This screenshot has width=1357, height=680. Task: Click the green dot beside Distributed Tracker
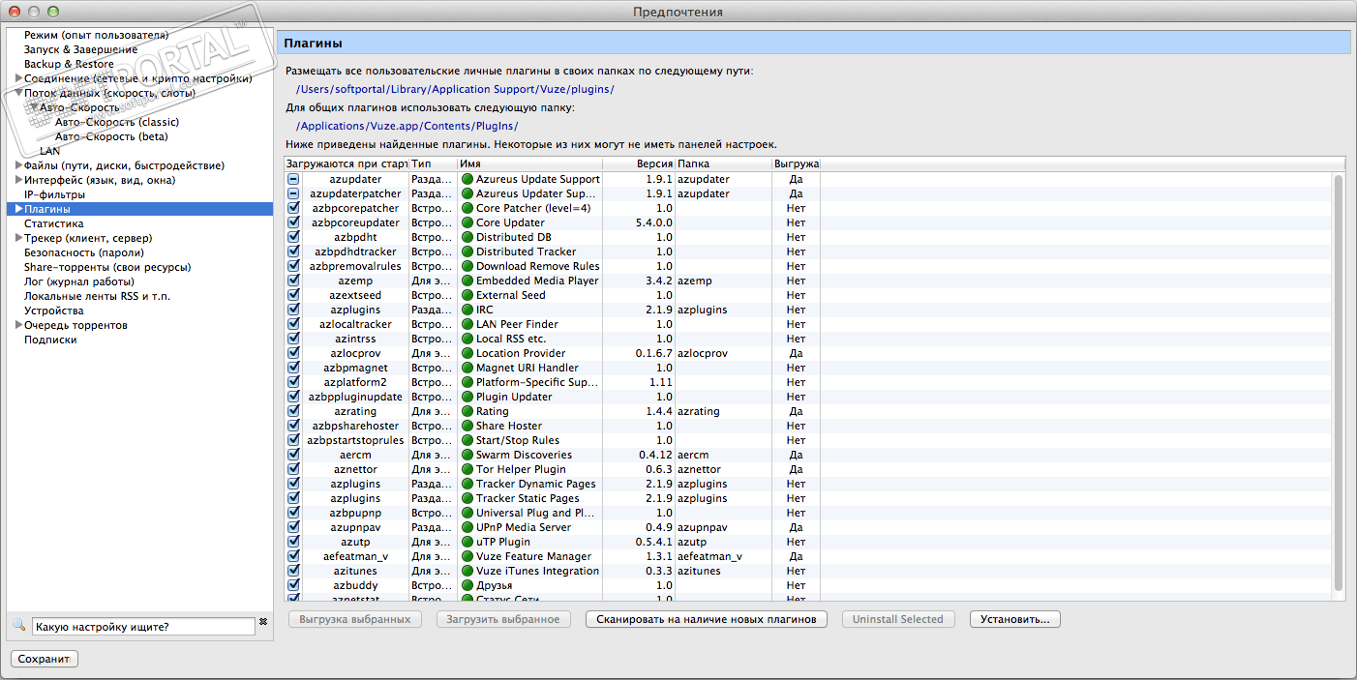pos(467,251)
